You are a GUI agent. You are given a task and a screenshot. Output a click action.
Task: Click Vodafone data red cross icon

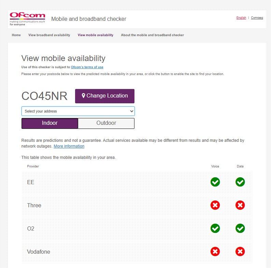[x=240, y=252]
